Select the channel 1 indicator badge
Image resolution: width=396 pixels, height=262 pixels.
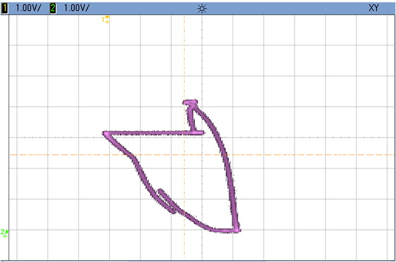click(4, 8)
